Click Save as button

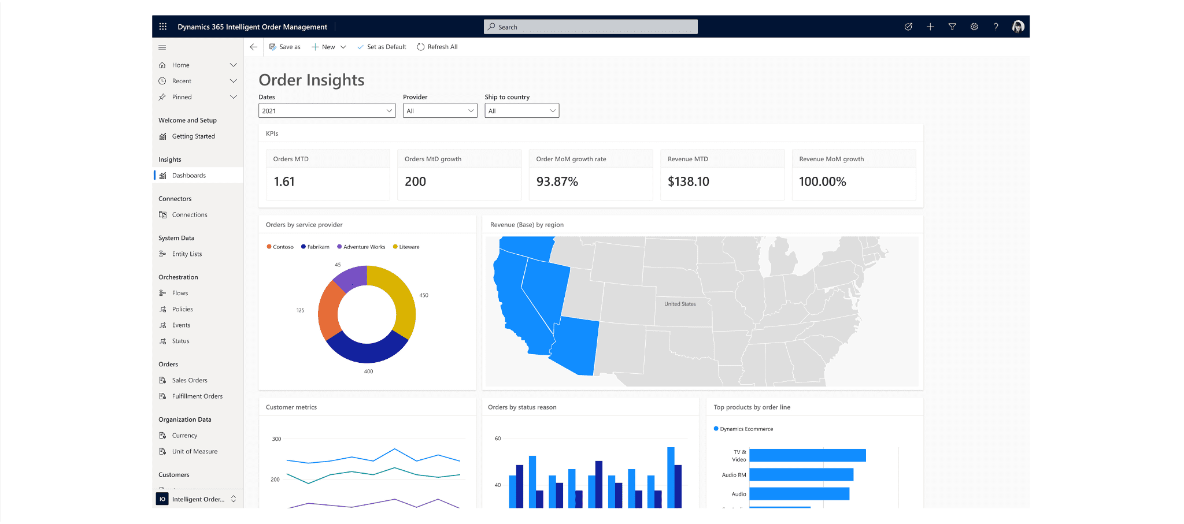click(x=284, y=47)
